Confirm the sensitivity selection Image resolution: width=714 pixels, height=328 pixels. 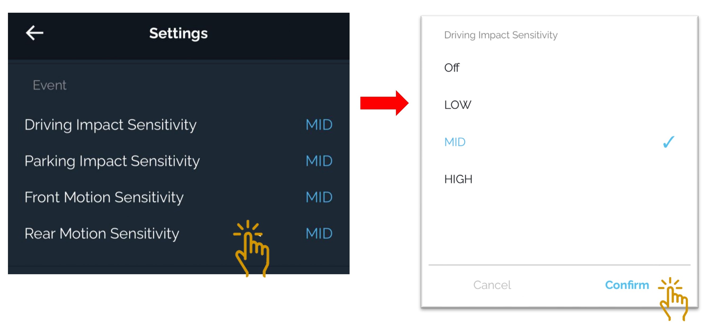pos(627,285)
